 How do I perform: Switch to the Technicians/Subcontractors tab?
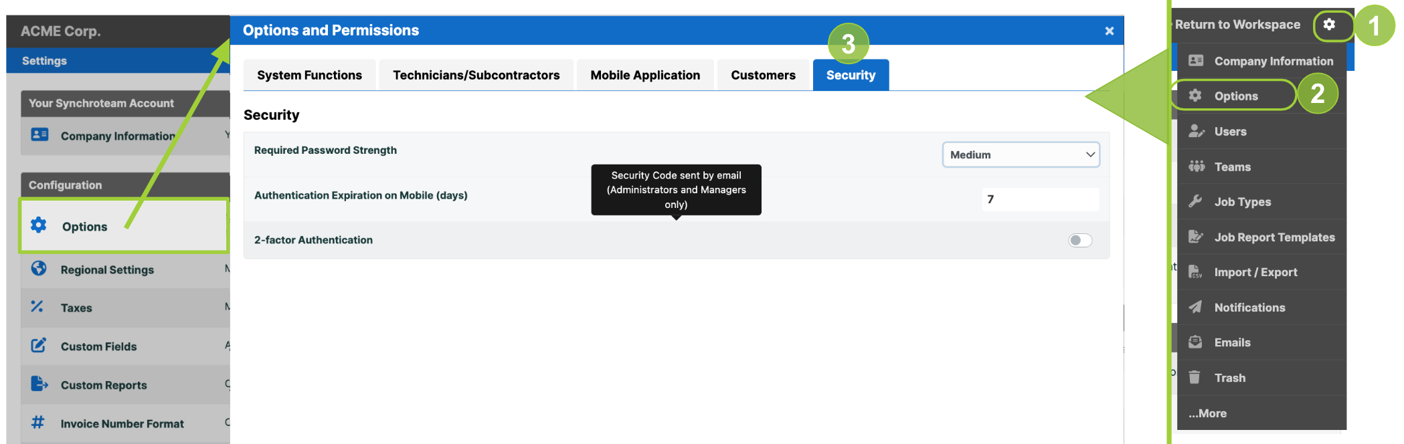tap(476, 75)
